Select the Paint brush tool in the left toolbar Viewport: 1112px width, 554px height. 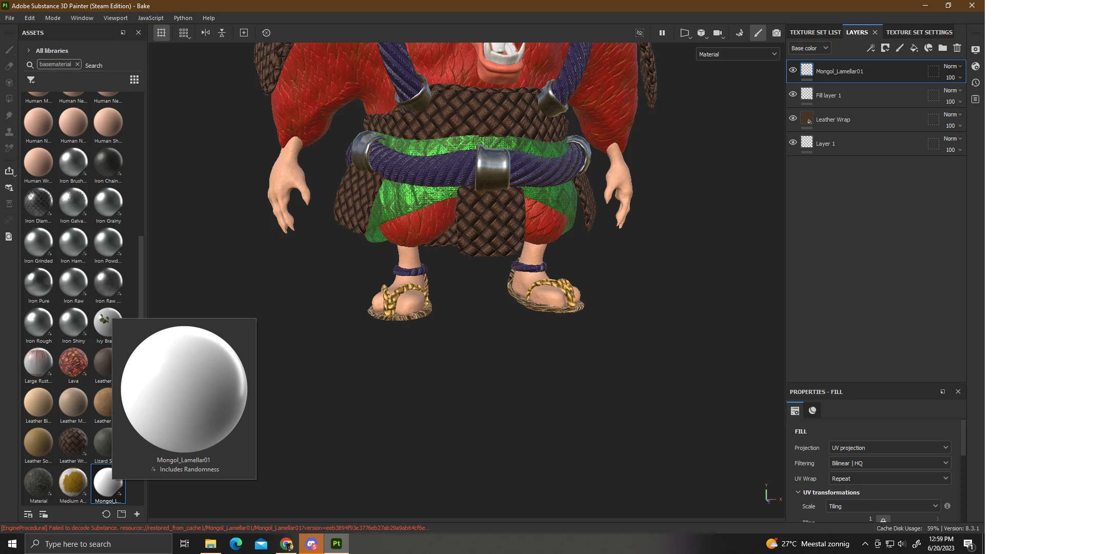[x=9, y=50]
